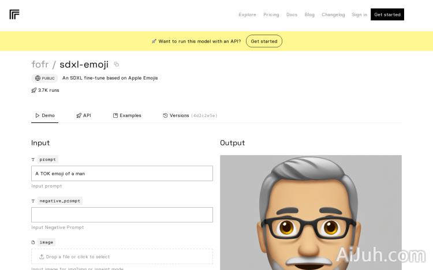Click the globe icon in the Public badge
Viewport: 433px width, 270px height.
click(x=38, y=78)
